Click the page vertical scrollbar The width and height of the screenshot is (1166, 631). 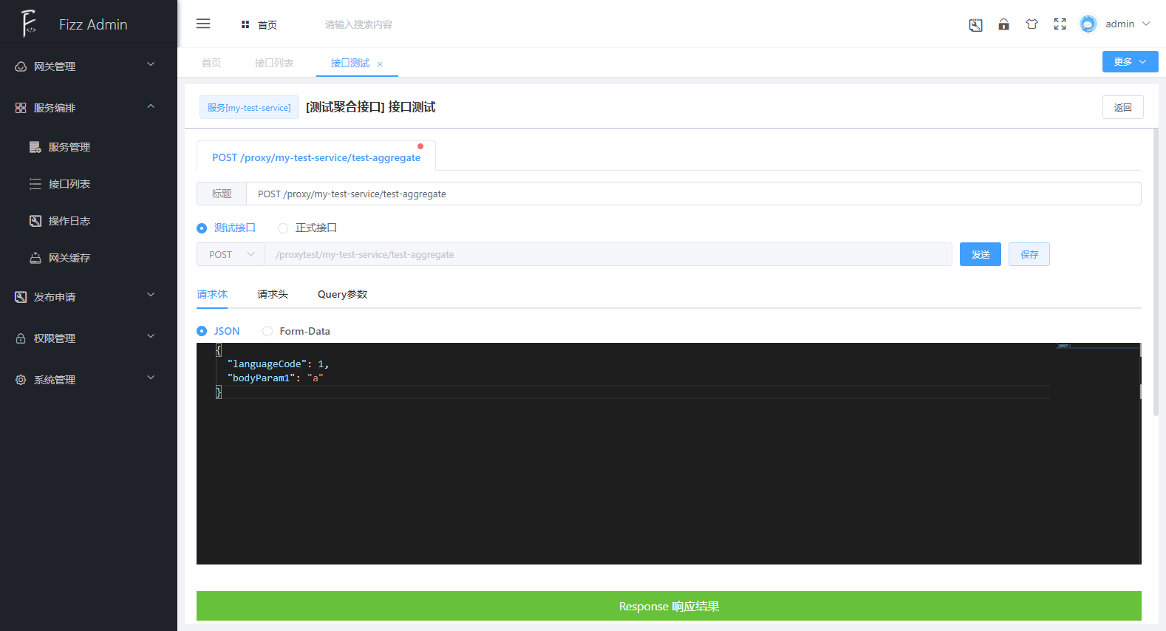click(x=1156, y=272)
